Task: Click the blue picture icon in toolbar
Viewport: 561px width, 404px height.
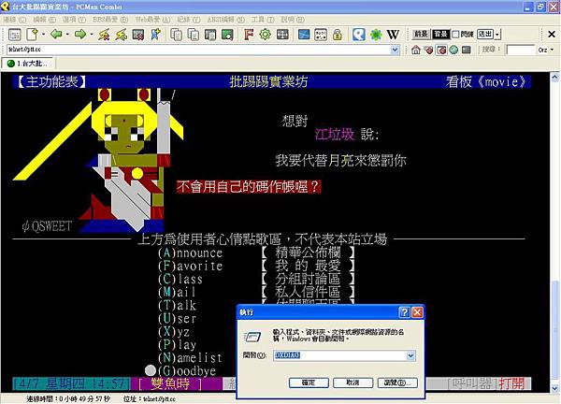Action: (304, 35)
